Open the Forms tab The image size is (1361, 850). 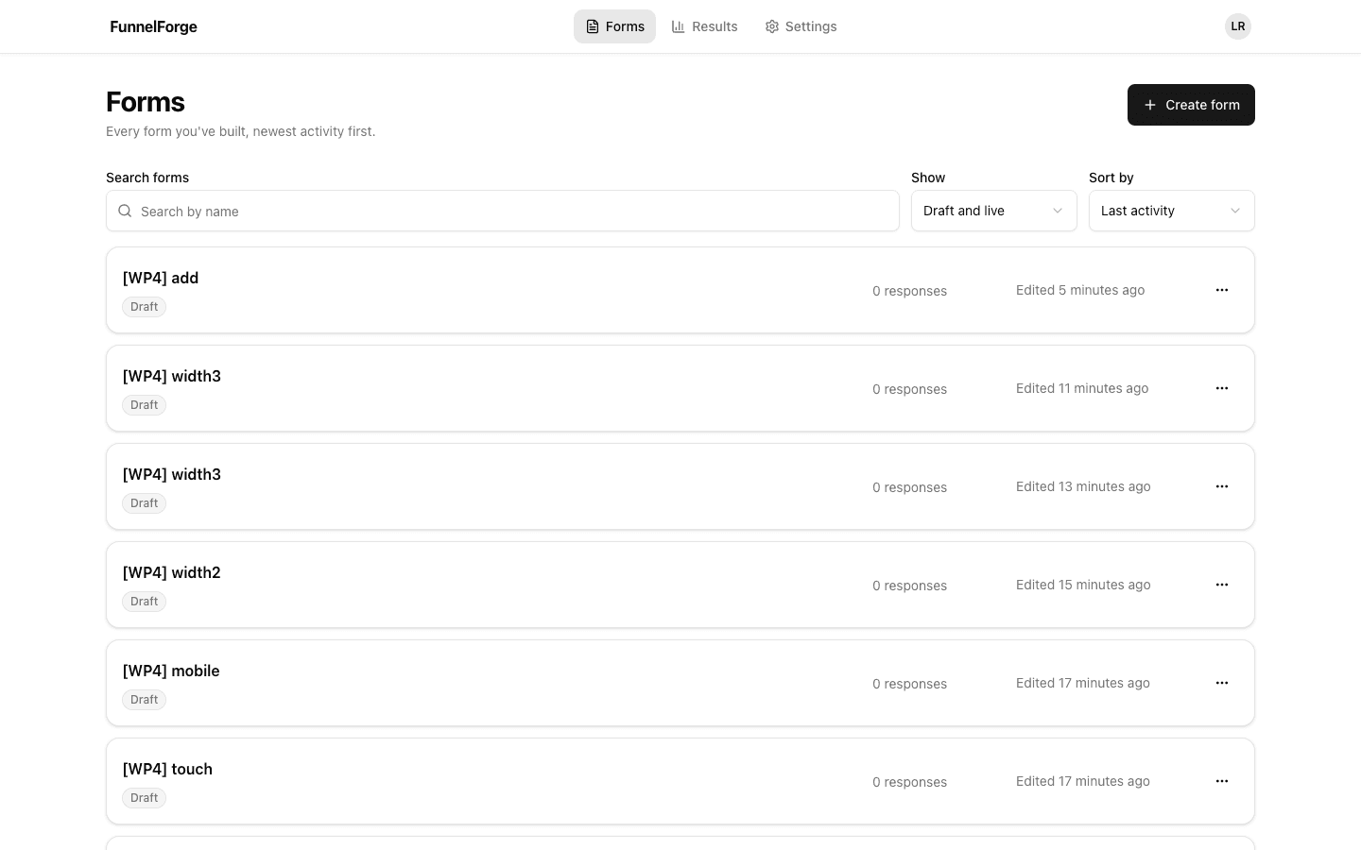(614, 26)
